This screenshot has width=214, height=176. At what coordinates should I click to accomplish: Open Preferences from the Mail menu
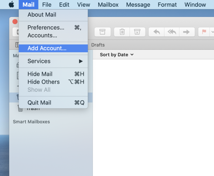(46, 27)
